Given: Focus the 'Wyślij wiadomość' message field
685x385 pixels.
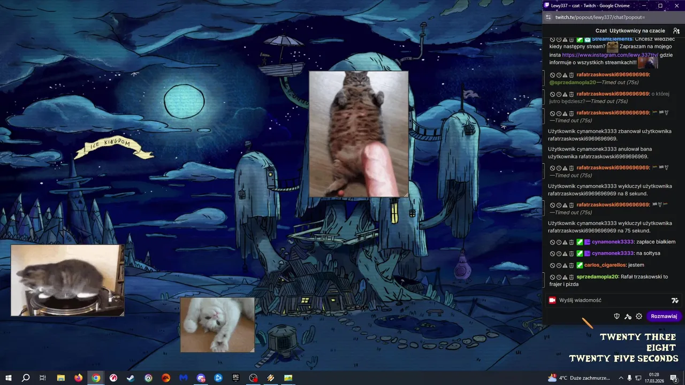Looking at the screenshot, I should point(613,301).
